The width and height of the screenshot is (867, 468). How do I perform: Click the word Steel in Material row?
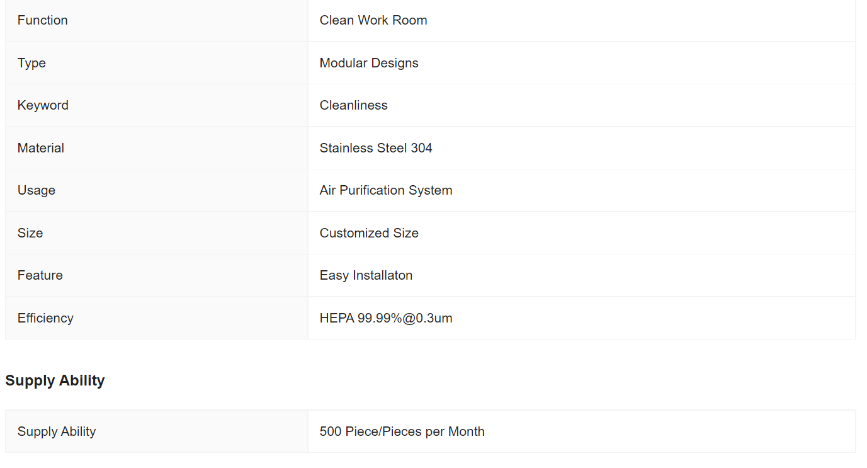click(x=392, y=148)
